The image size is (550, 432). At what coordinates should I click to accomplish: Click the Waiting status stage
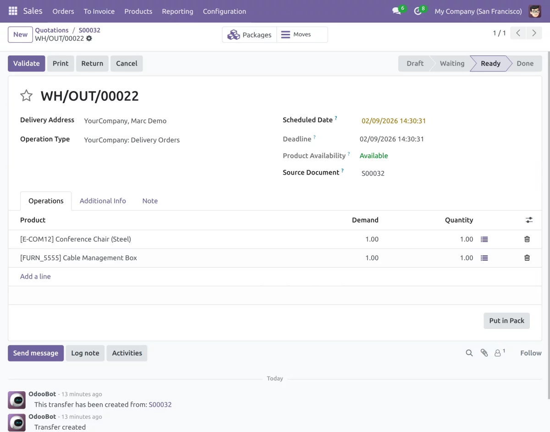(452, 63)
